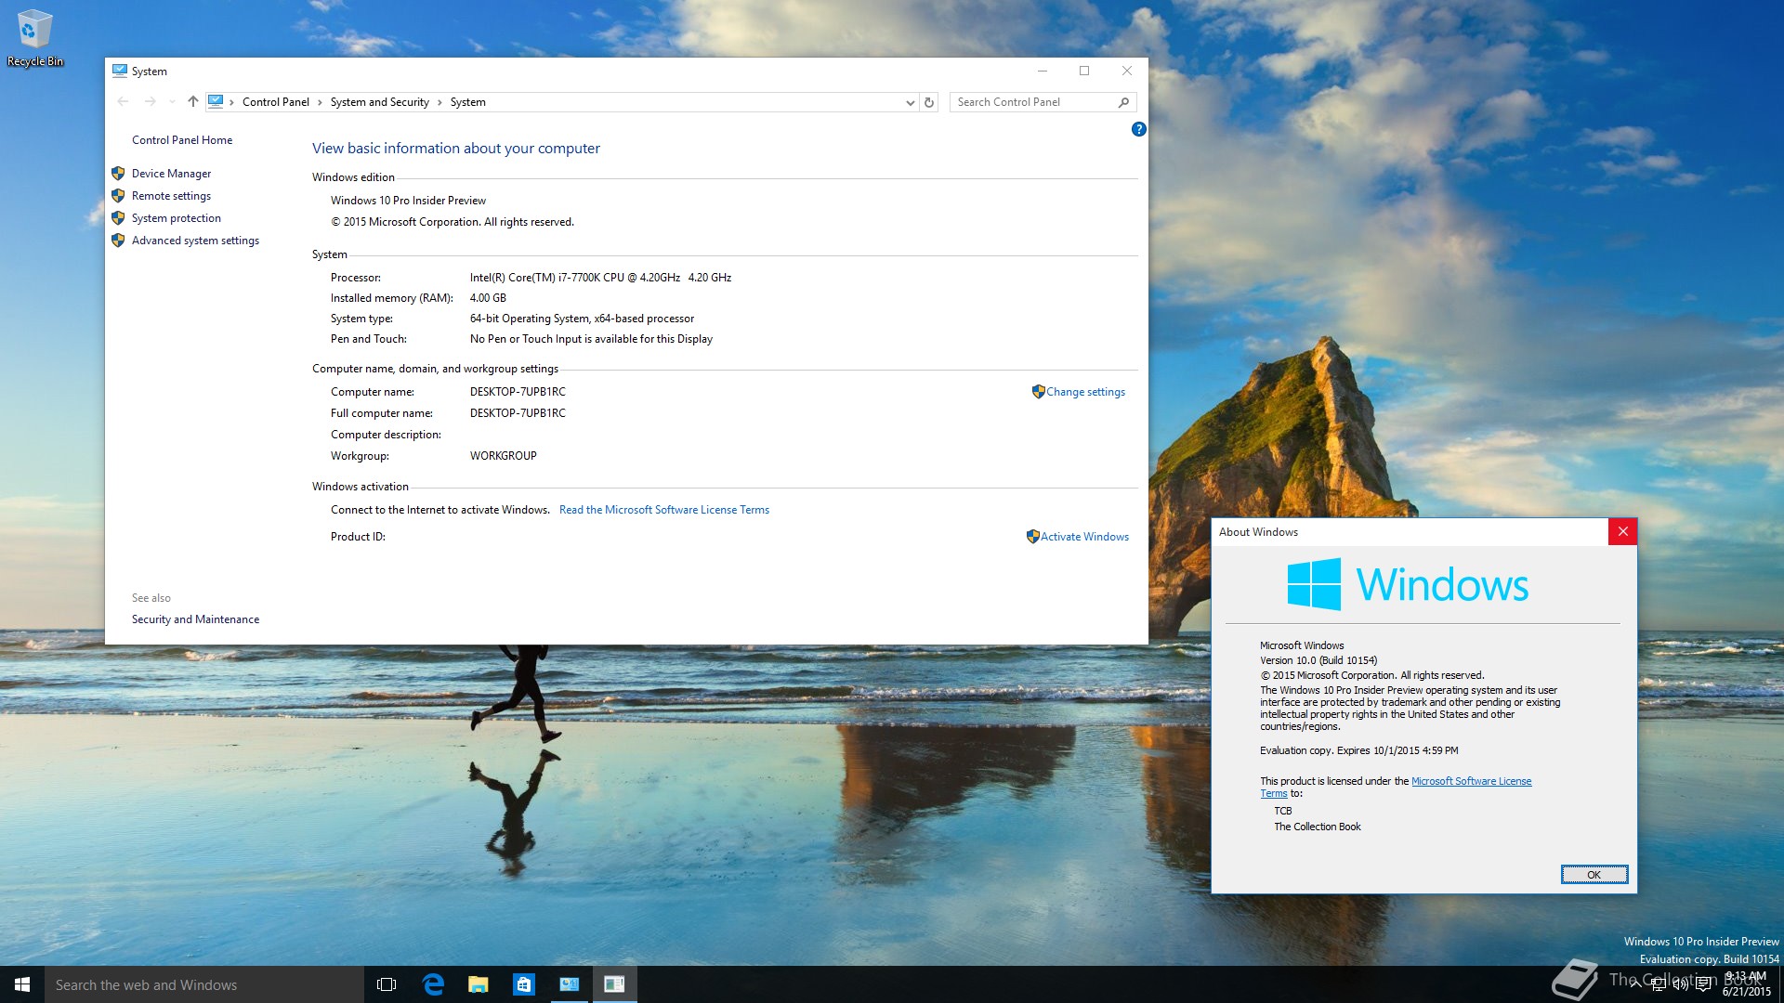Refresh the System window view
The image size is (1784, 1003).
tap(929, 102)
